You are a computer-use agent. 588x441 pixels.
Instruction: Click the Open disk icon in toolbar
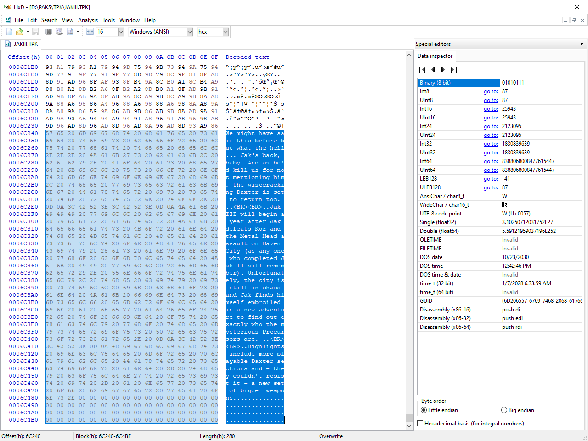[x=59, y=32]
